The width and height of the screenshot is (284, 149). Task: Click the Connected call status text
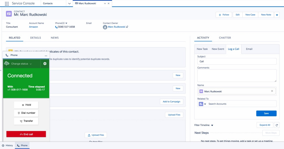coord(20,75)
